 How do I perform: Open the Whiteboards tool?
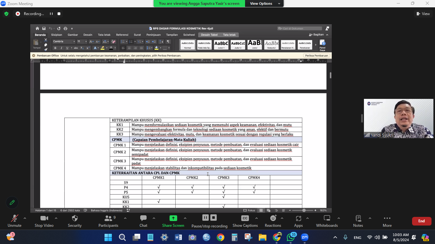[x=327, y=218]
